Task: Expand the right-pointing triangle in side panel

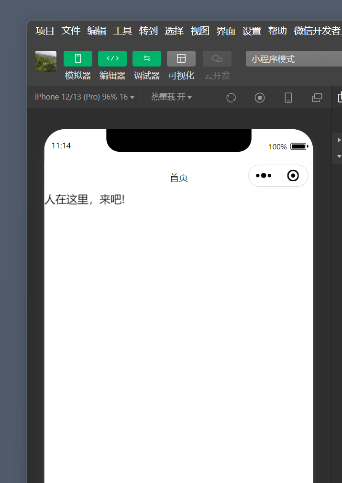Action: pyautogui.click(x=339, y=140)
